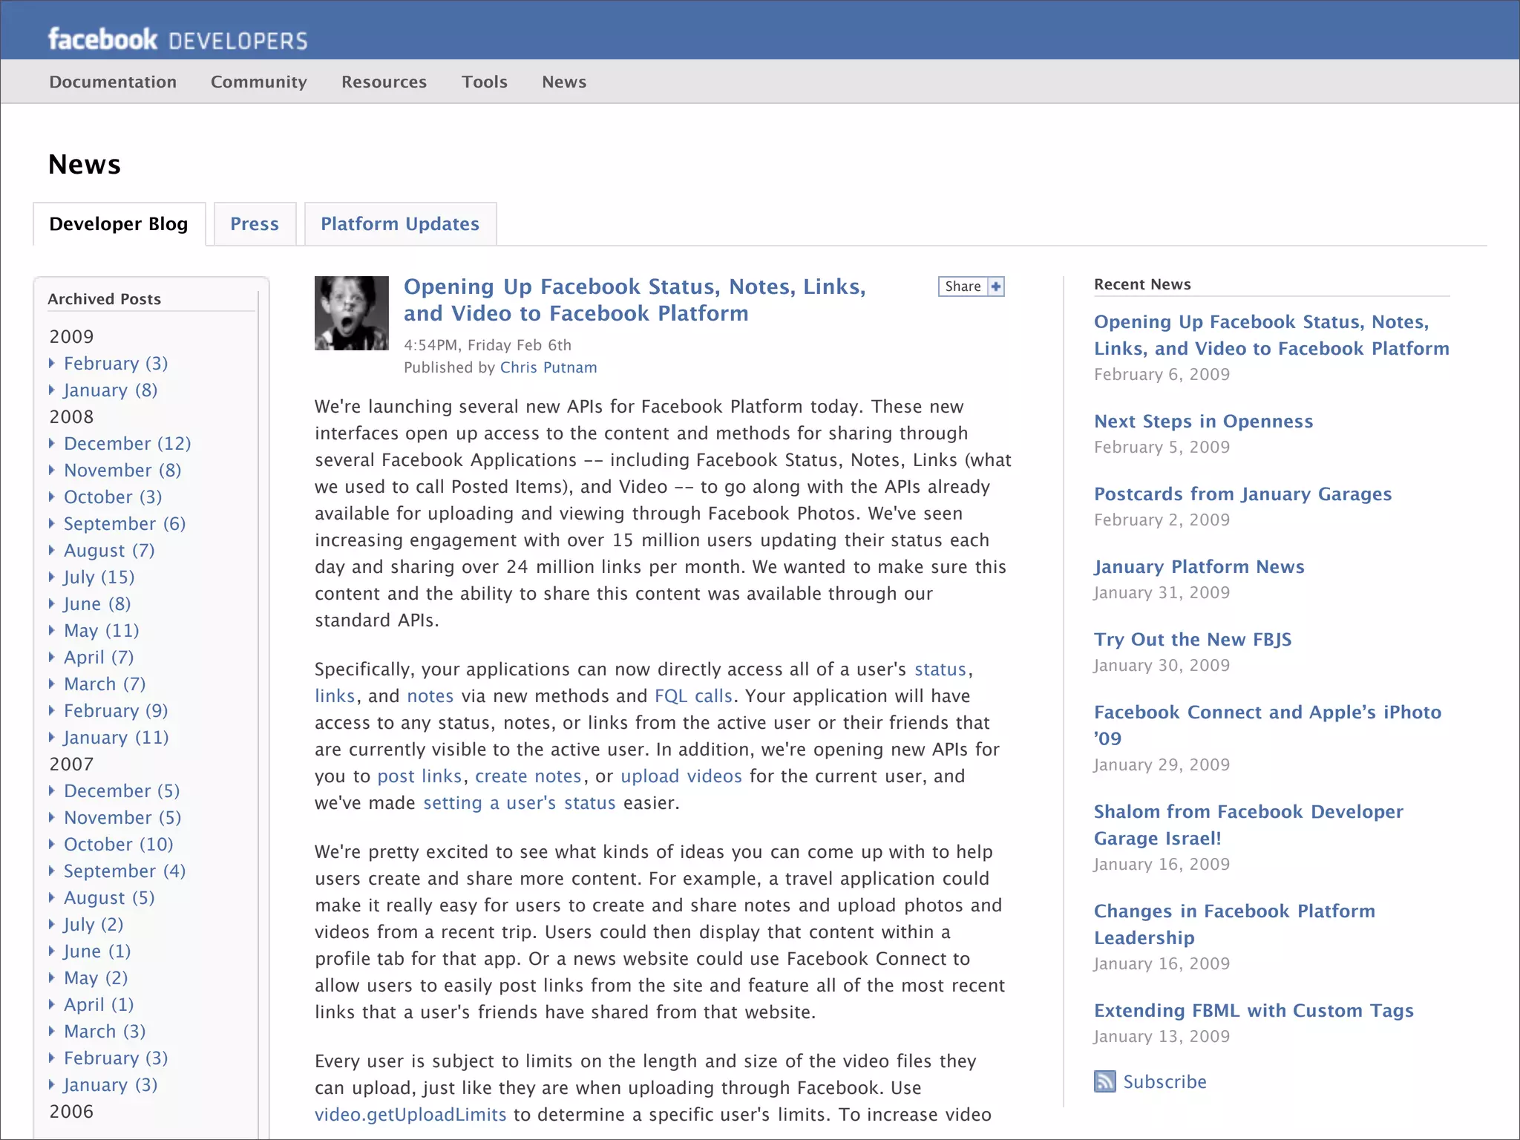Viewport: 1520px width, 1140px height.
Task: Go to Tools in navigation bar
Action: (x=485, y=82)
